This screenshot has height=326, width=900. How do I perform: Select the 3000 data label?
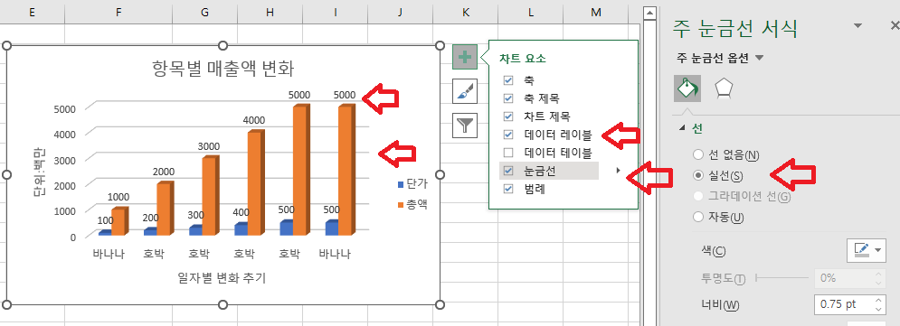point(209,146)
